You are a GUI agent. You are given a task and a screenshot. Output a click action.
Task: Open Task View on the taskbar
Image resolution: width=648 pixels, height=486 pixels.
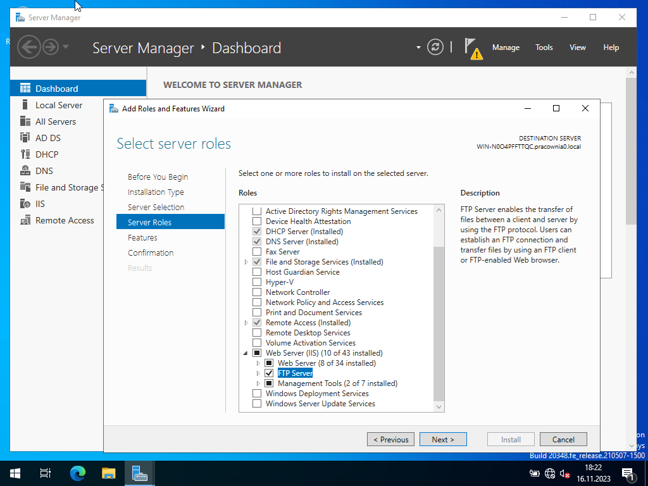(x=46, y=473)
